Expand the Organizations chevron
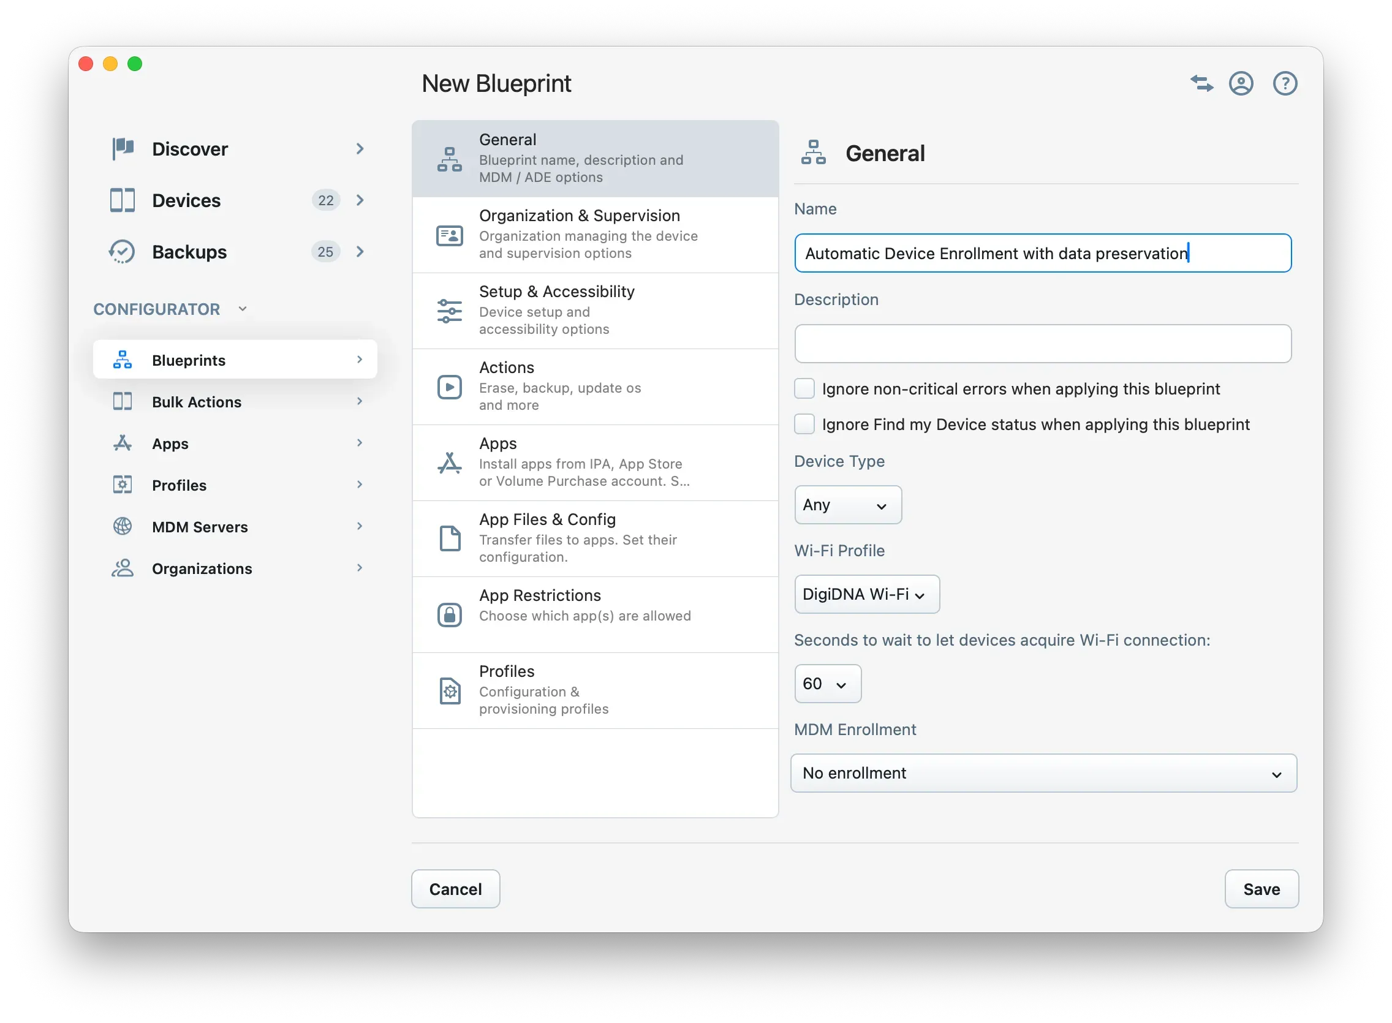Screen dimensions: 1392x1023 [360, 568]
